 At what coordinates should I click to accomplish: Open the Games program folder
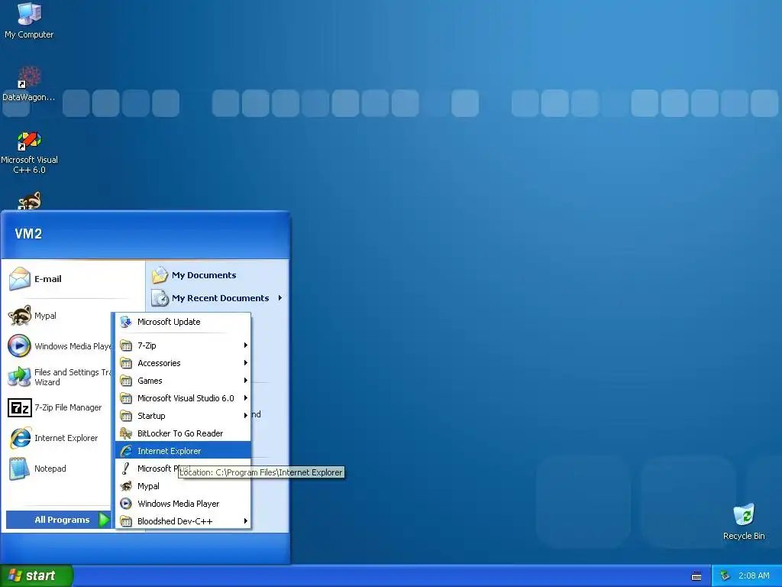pos(183,381)
